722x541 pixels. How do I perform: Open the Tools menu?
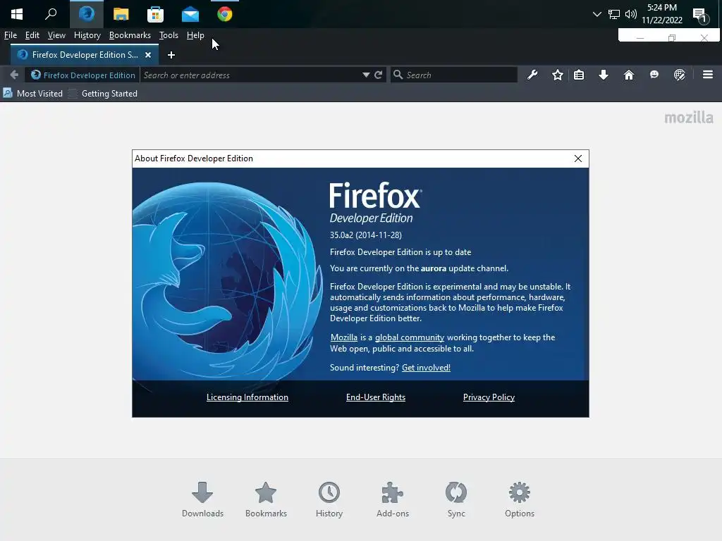click(x=169, y=35)
